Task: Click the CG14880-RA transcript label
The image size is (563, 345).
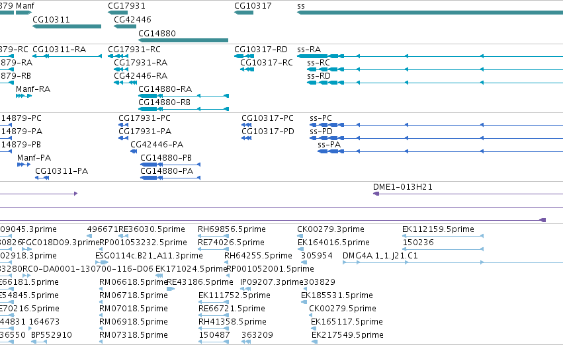Action: pyautogui.click(x=165, y=89)
